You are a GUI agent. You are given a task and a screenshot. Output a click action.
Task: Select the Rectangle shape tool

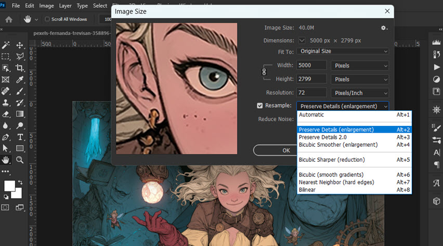pos(19,148)
